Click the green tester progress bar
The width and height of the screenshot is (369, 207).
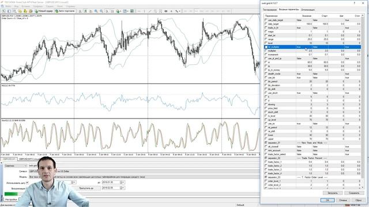11,194
